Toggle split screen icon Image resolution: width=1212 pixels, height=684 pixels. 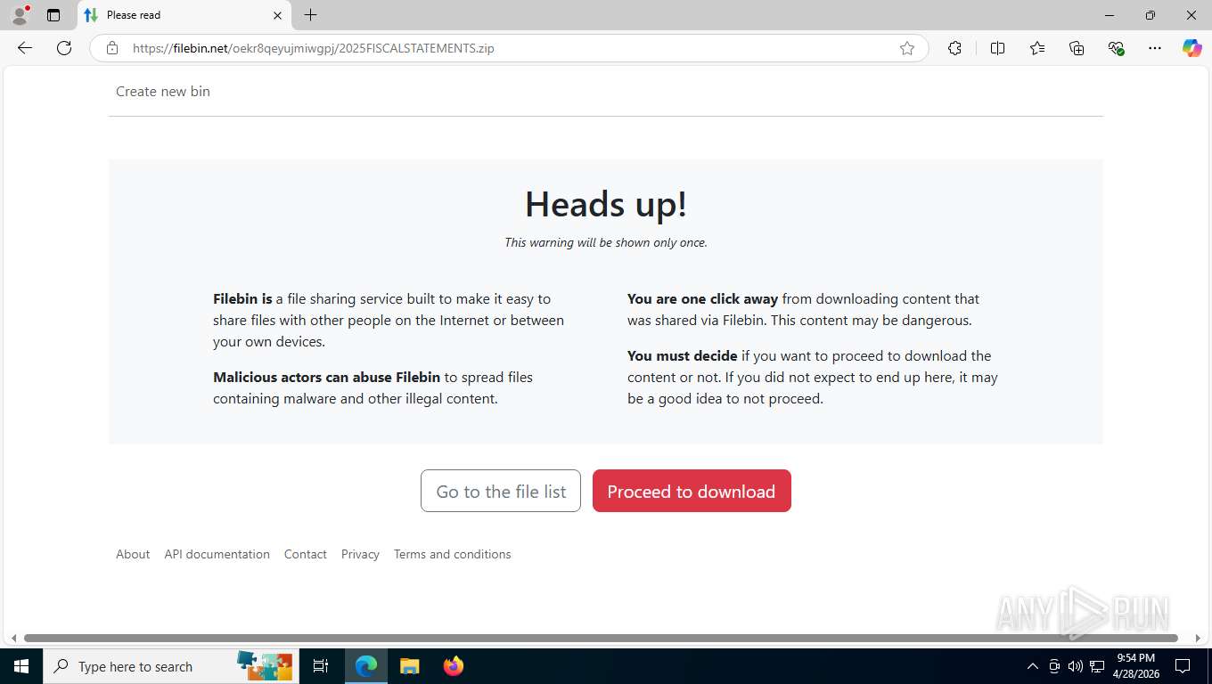click(x=997, y=48)
